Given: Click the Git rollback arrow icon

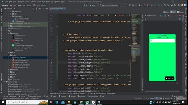Looking at the screenshot, I should 168,5.
